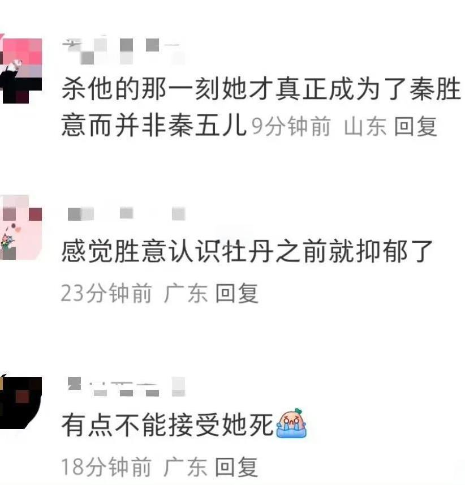Select comment text 有点不能接受她死
The width and height of the screenshot is (465, 485).
click(167, 425)
